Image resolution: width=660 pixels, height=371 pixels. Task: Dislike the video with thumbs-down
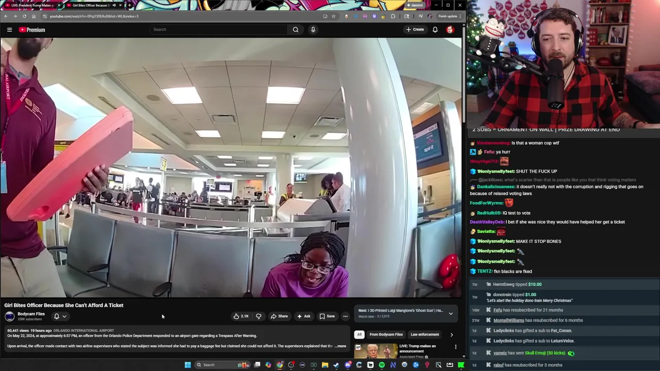pos(258,316)
